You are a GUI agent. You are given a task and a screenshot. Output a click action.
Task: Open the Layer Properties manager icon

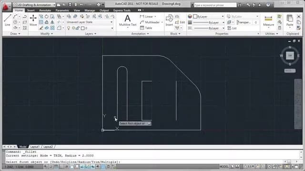(x=69, y=17)
